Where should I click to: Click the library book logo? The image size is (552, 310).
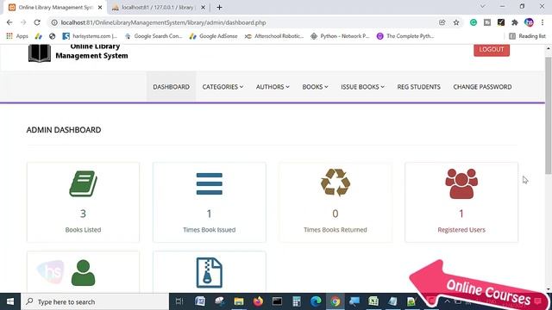pos(40,53)
